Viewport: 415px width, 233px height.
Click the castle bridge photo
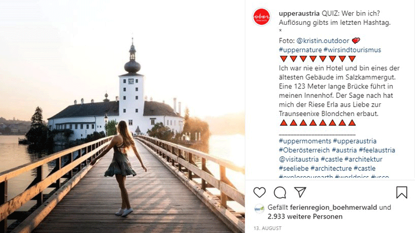[122, 116]
